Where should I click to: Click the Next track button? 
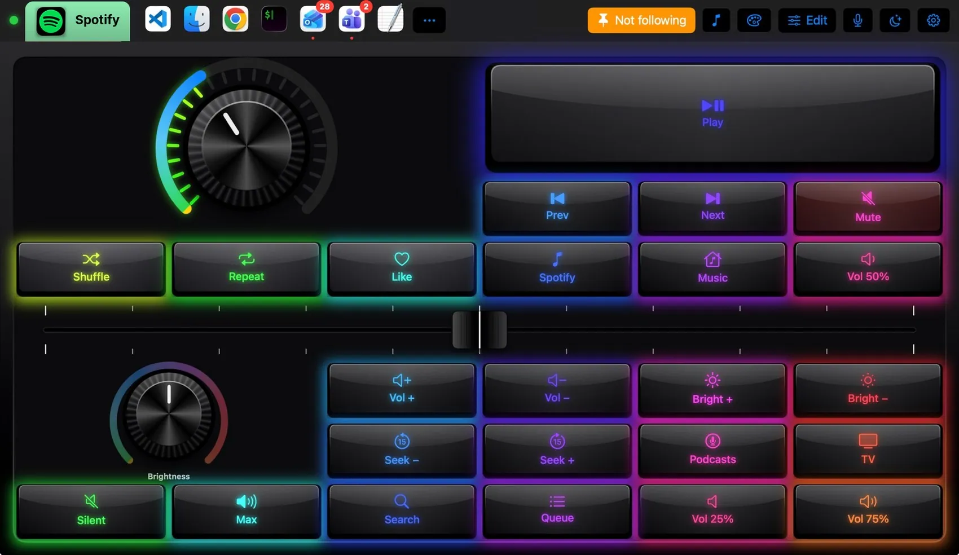click(712, 207)
